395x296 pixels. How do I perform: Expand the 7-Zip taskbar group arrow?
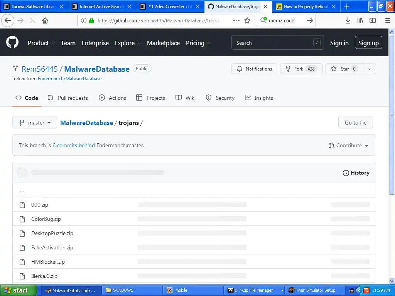point(282,290)
